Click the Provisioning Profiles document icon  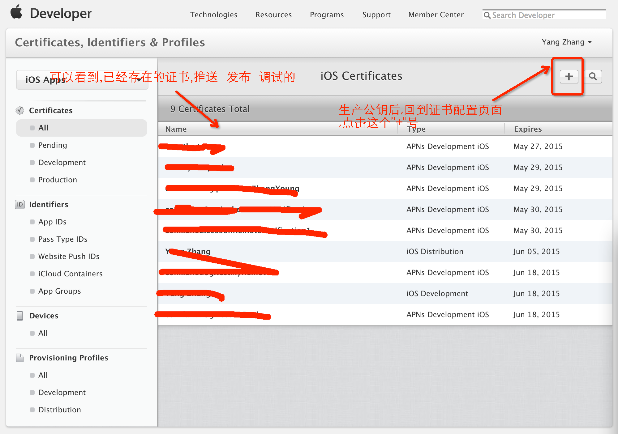pos(20,358)
